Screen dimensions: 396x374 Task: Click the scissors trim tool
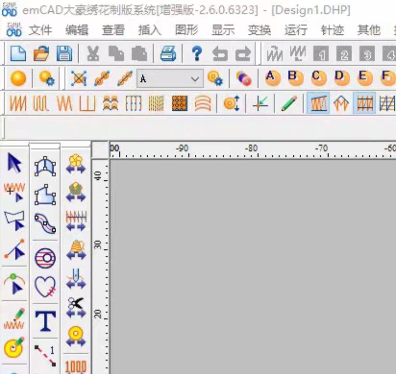coord(75,307)
